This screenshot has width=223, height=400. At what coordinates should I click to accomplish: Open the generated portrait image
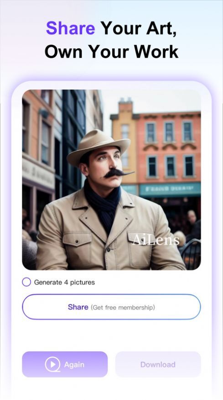[x=111, y=180]
